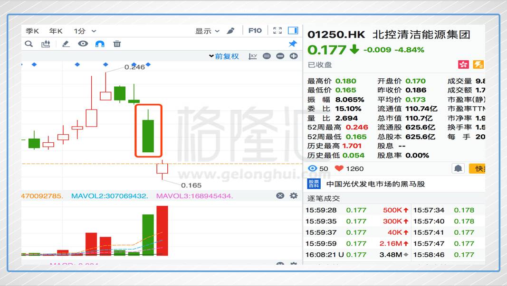
Task: Click 量比 value 2.694
Action: pos(346,118)
